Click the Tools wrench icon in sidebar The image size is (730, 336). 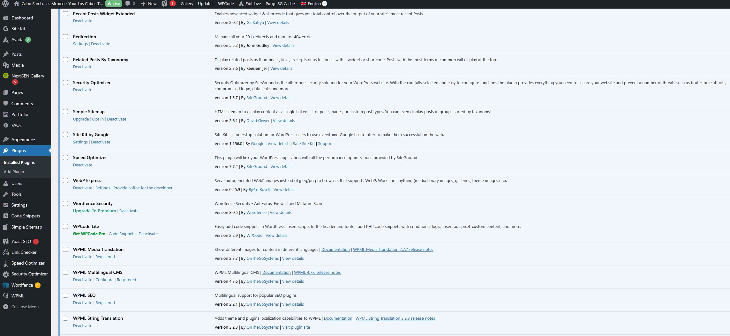pos(6,194)
